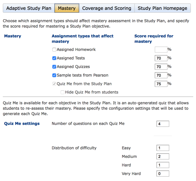This screenshot has width=196, height=181.
Task: Select the Sample tests score field
Action: [161, 75]
